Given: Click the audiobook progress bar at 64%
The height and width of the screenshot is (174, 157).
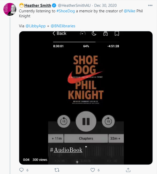Looking at the screenshot, I should (86, 42).
